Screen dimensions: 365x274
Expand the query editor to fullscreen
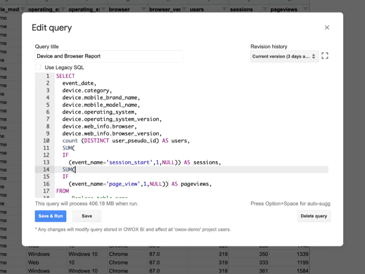click(325, 56)
